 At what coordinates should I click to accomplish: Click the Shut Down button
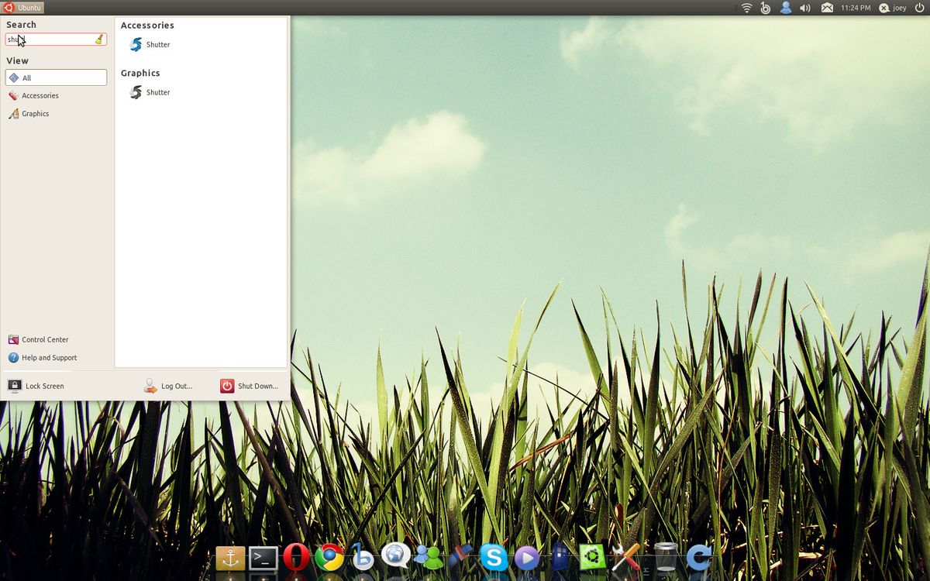pyautogui.click(x=249, y=386)
